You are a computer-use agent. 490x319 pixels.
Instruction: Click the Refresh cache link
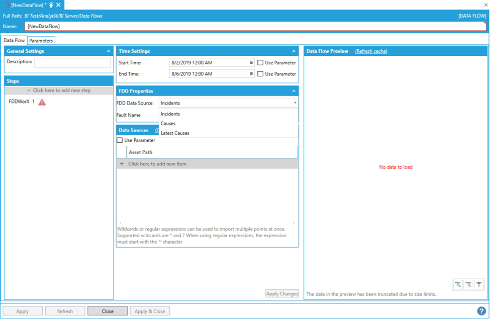371,51
